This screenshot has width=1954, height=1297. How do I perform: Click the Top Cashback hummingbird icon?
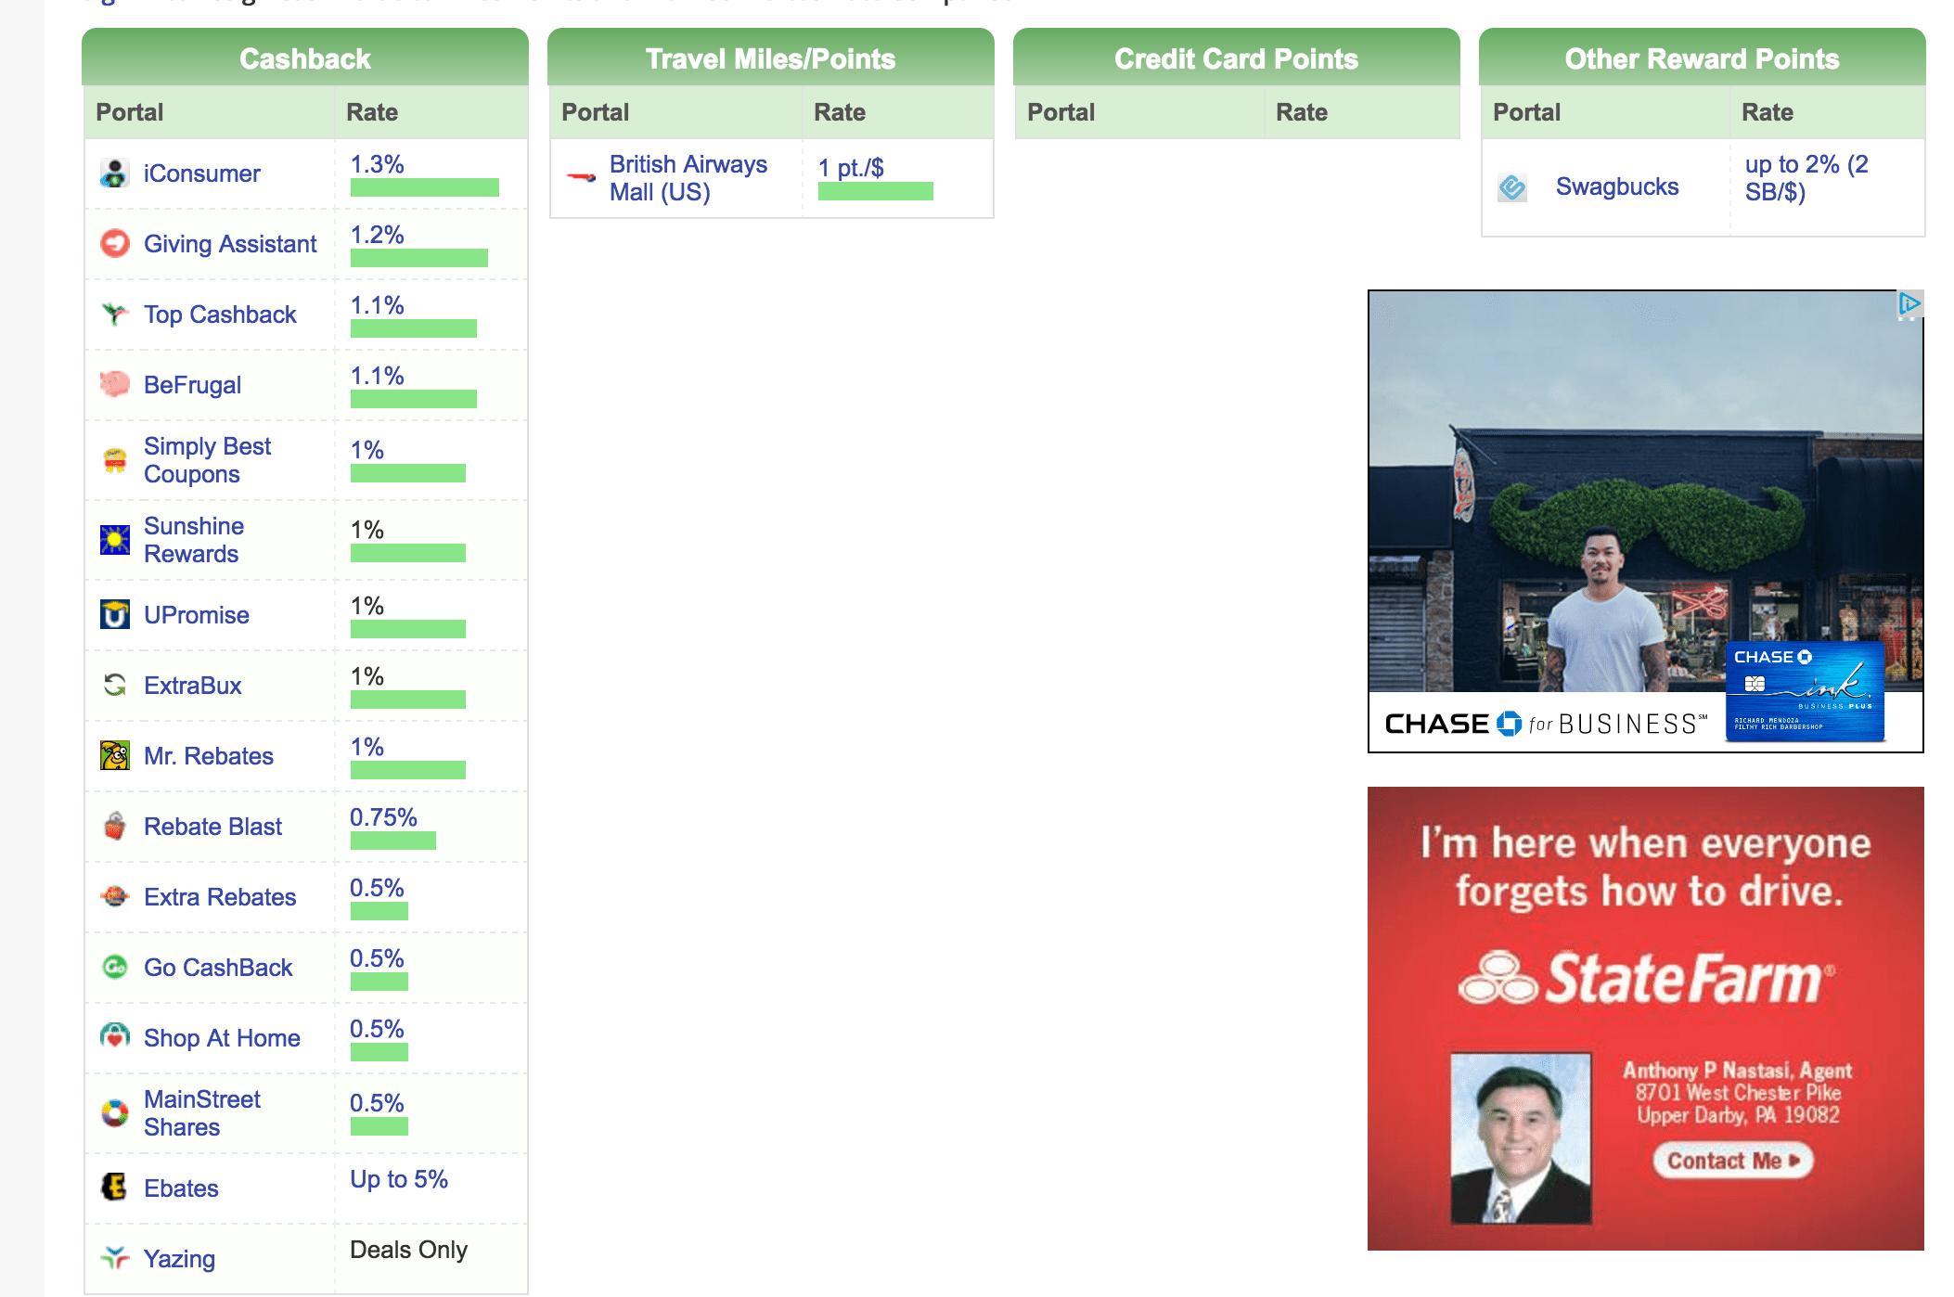click(x=114, y=315)
